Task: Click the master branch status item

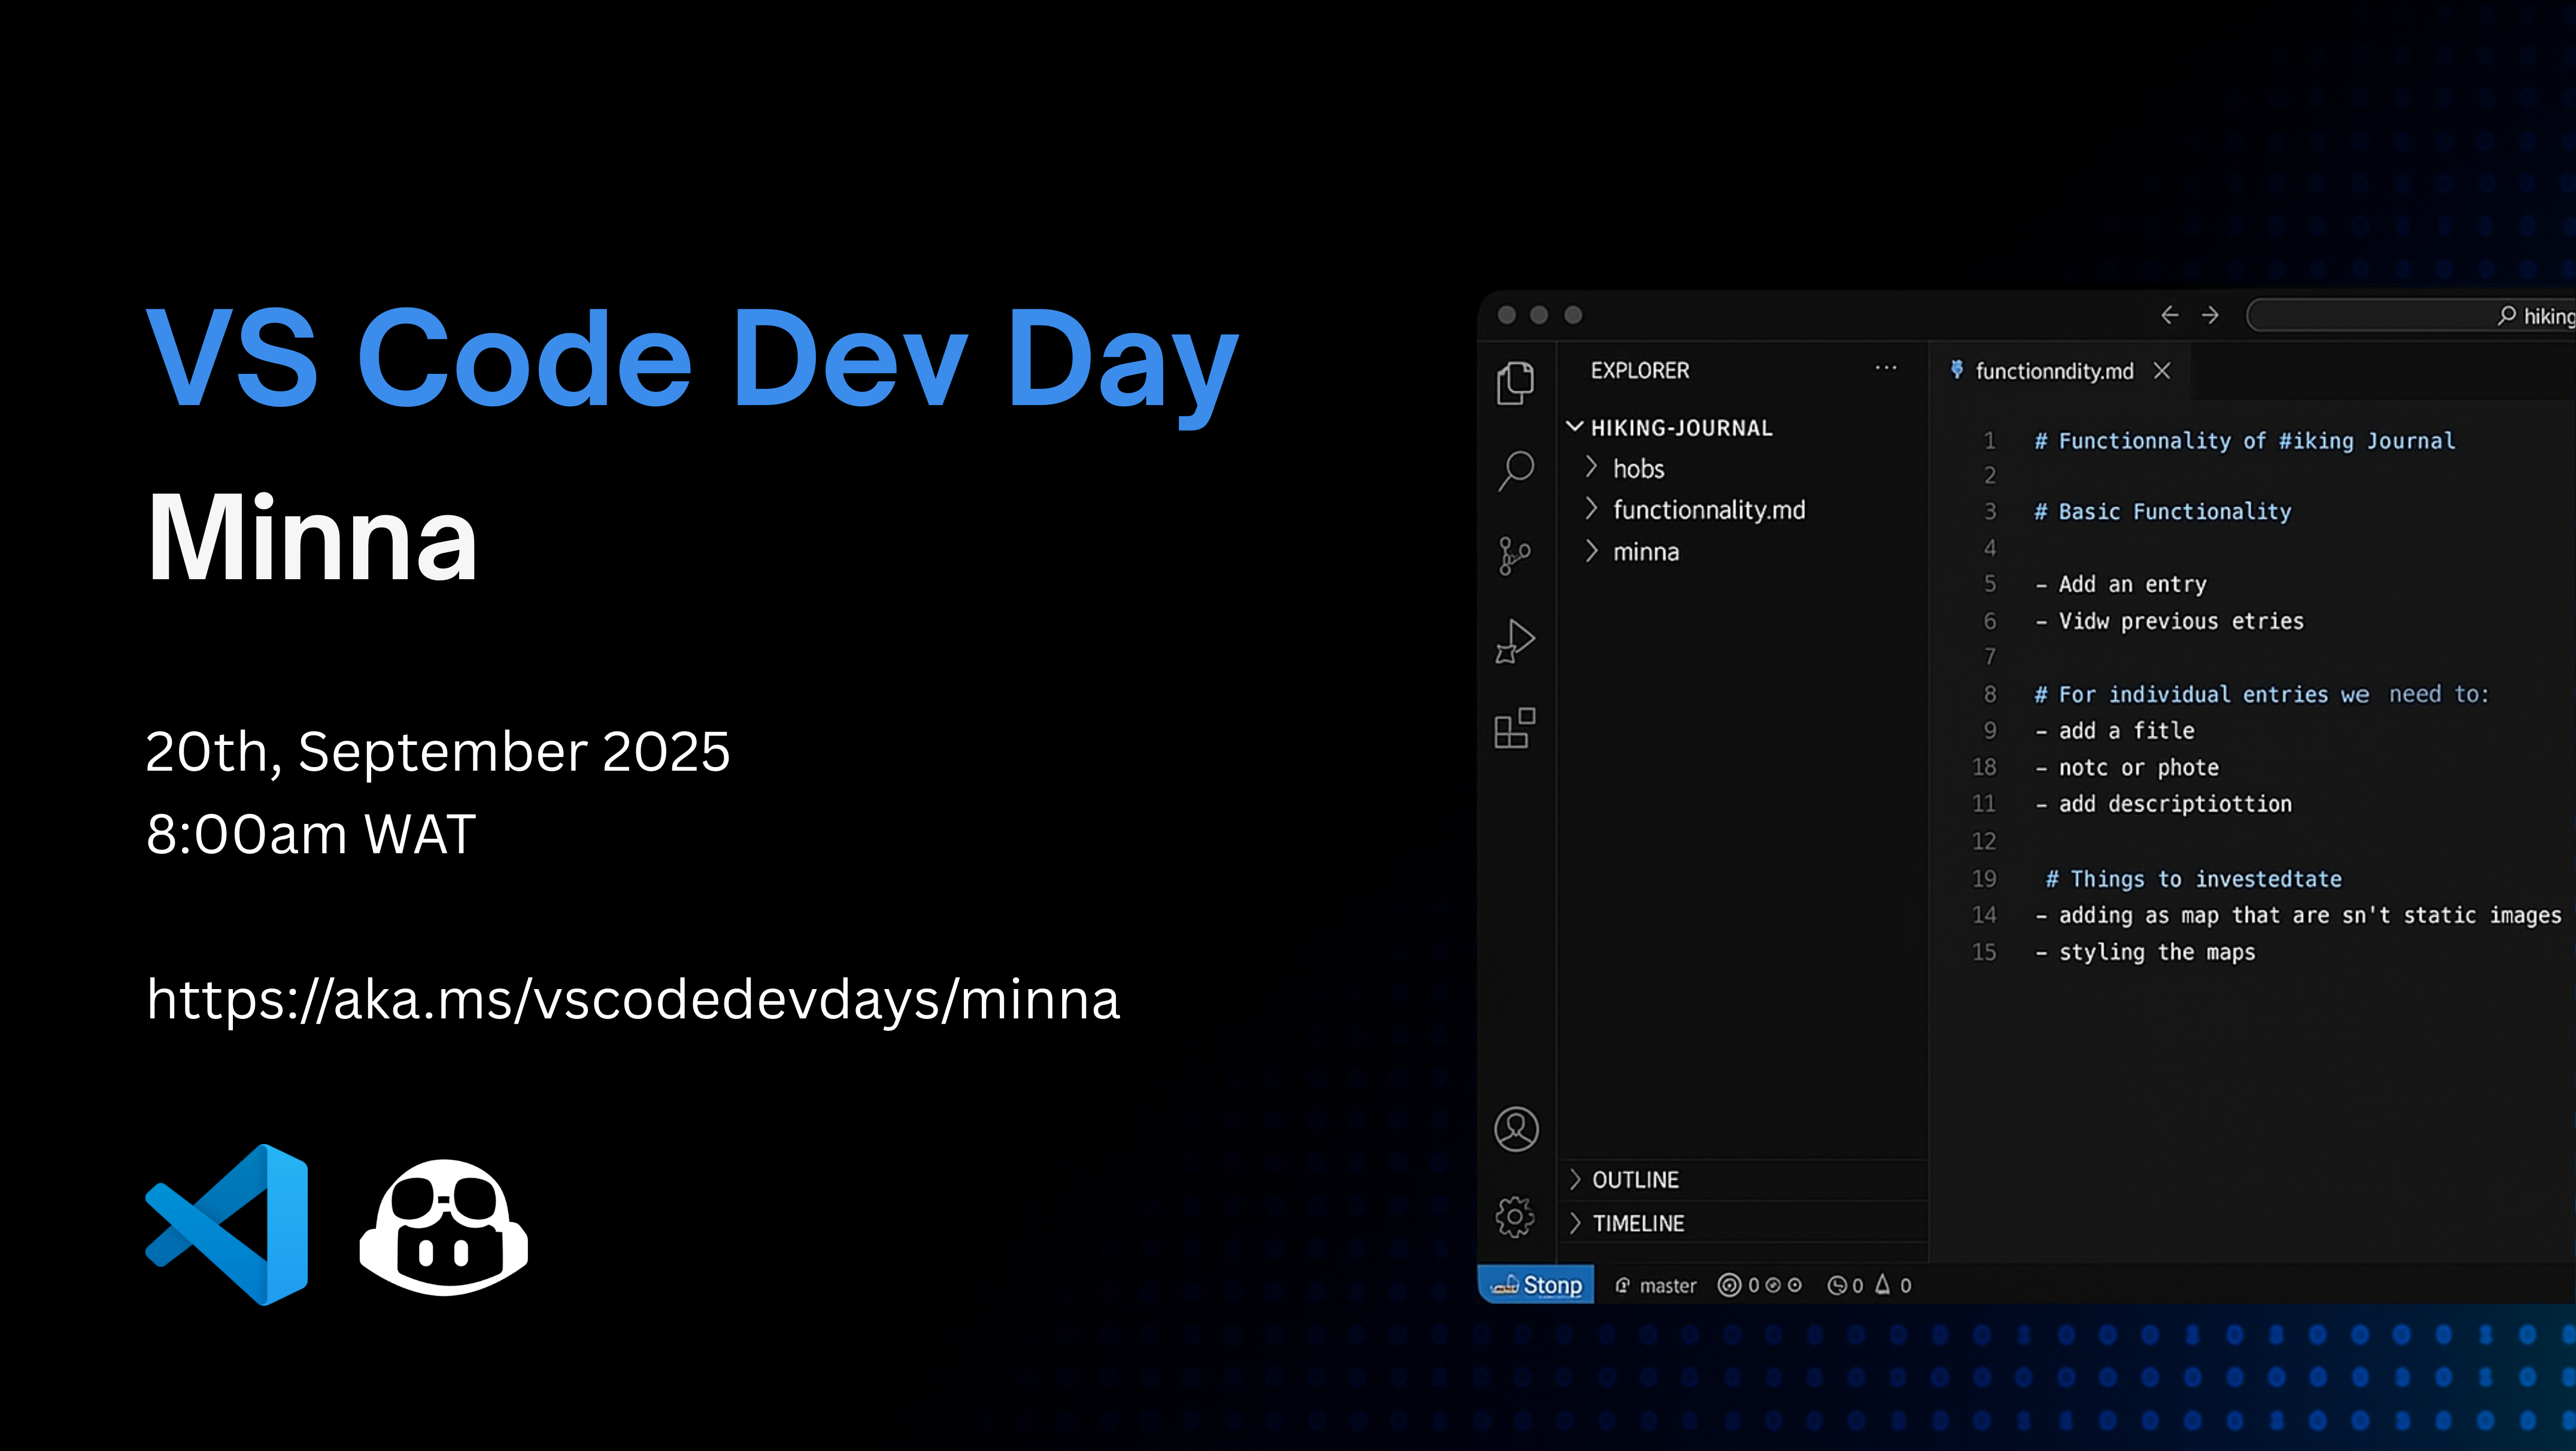Action: (x=1657, y=1286)
